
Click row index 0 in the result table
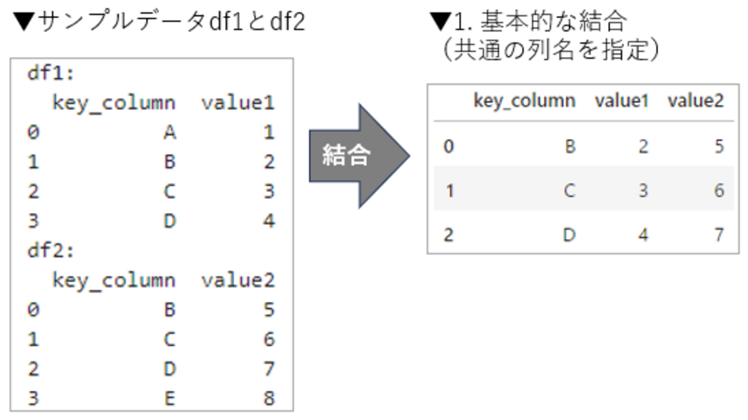click(449, 146)
